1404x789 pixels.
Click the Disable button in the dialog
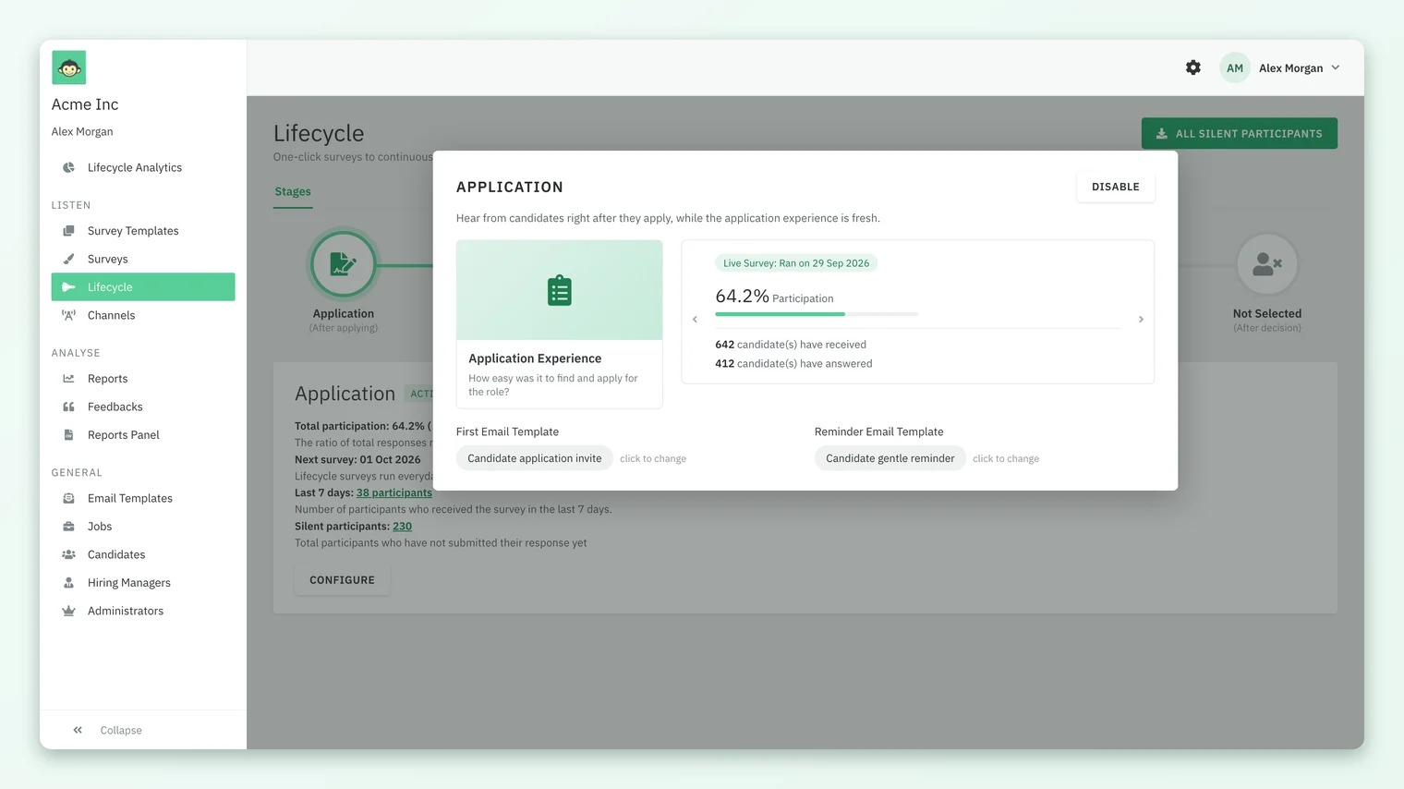pos(1116,187)
